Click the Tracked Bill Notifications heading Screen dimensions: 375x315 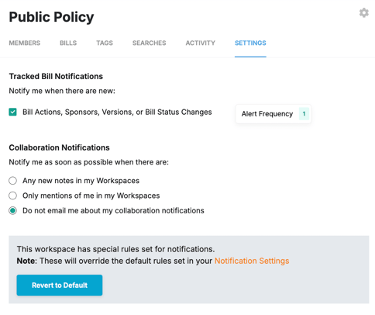[56, 76]
